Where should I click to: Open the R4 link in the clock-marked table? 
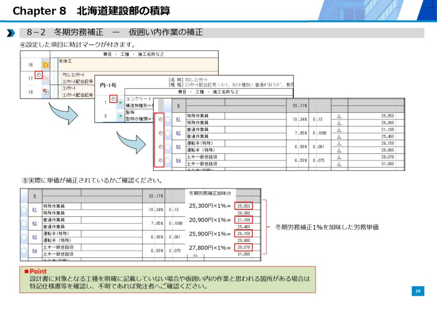point(179,160)
